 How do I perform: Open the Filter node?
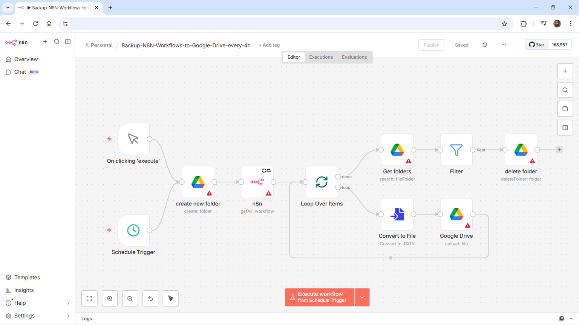point(456,150)
